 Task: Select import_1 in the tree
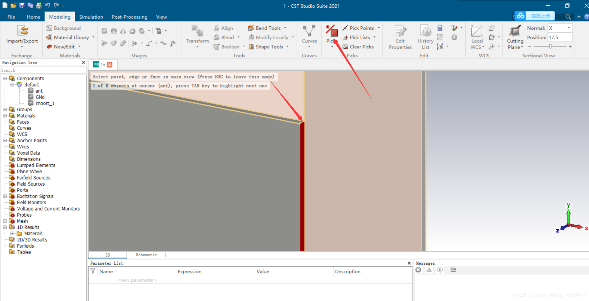coord(45,103)
